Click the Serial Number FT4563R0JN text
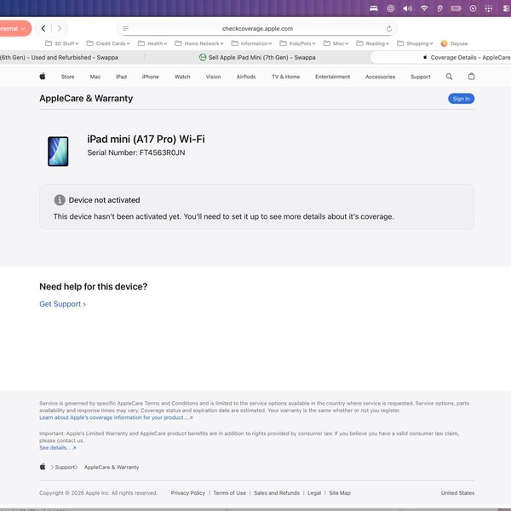The height and width of the screenshot is (511, 511). pyautogui.click(x=136, y=152)
